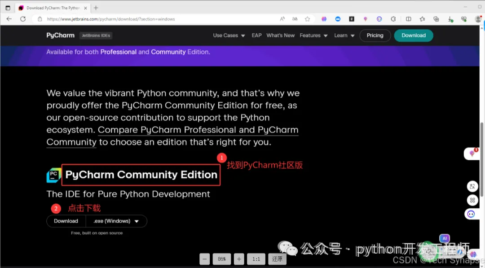485x268 pixels.
Task: Expand the Learn dropdown menu
Action: coord(344,35)
